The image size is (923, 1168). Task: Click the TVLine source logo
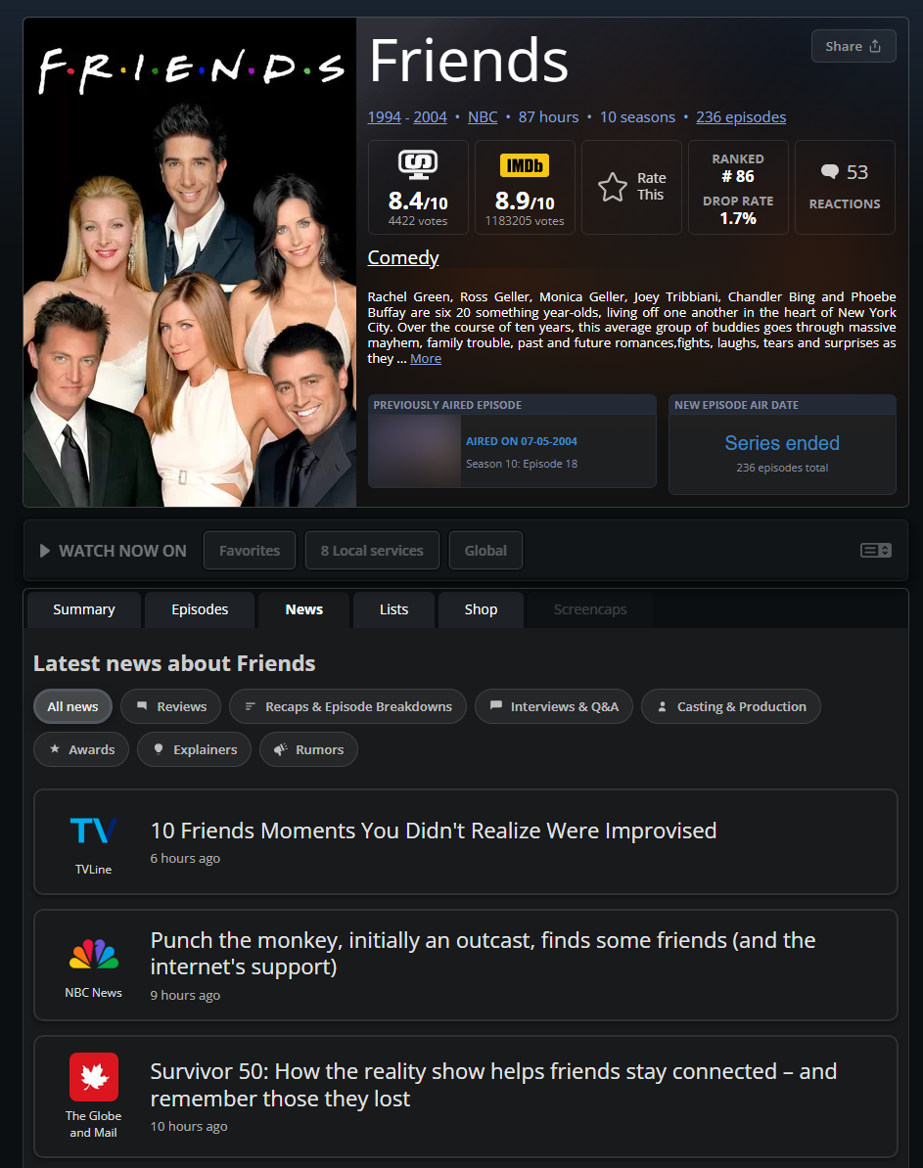tap(94, 831)
